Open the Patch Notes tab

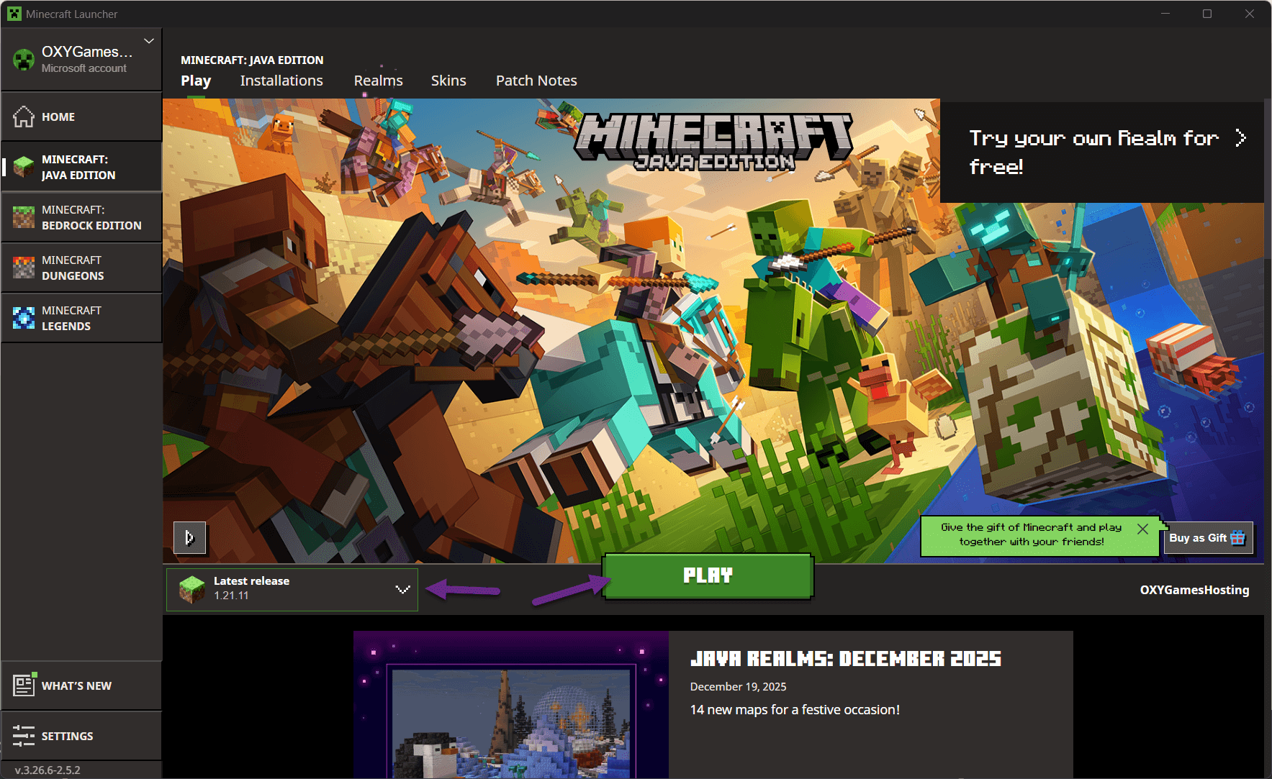tap(536, 81)
